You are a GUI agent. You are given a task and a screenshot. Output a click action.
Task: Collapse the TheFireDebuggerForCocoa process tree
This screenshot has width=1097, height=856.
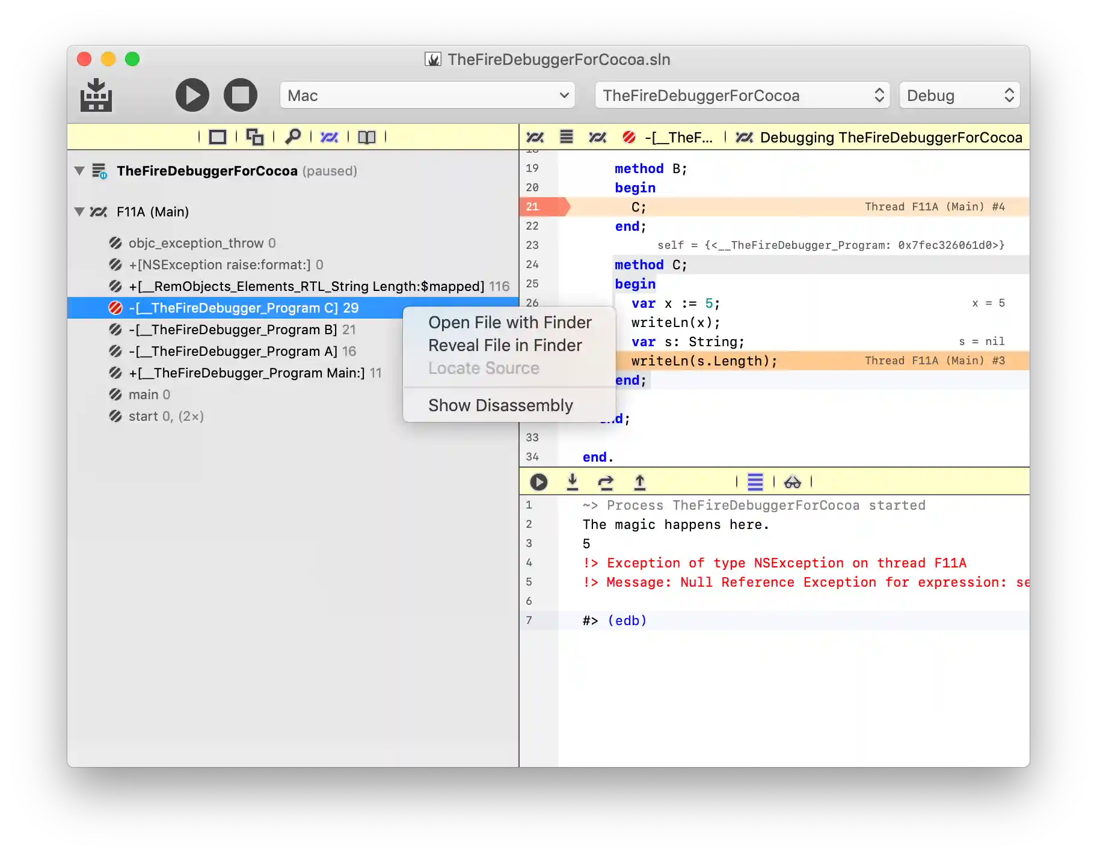79,171
